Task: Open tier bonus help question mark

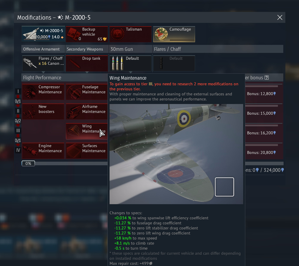Action: 267,78
